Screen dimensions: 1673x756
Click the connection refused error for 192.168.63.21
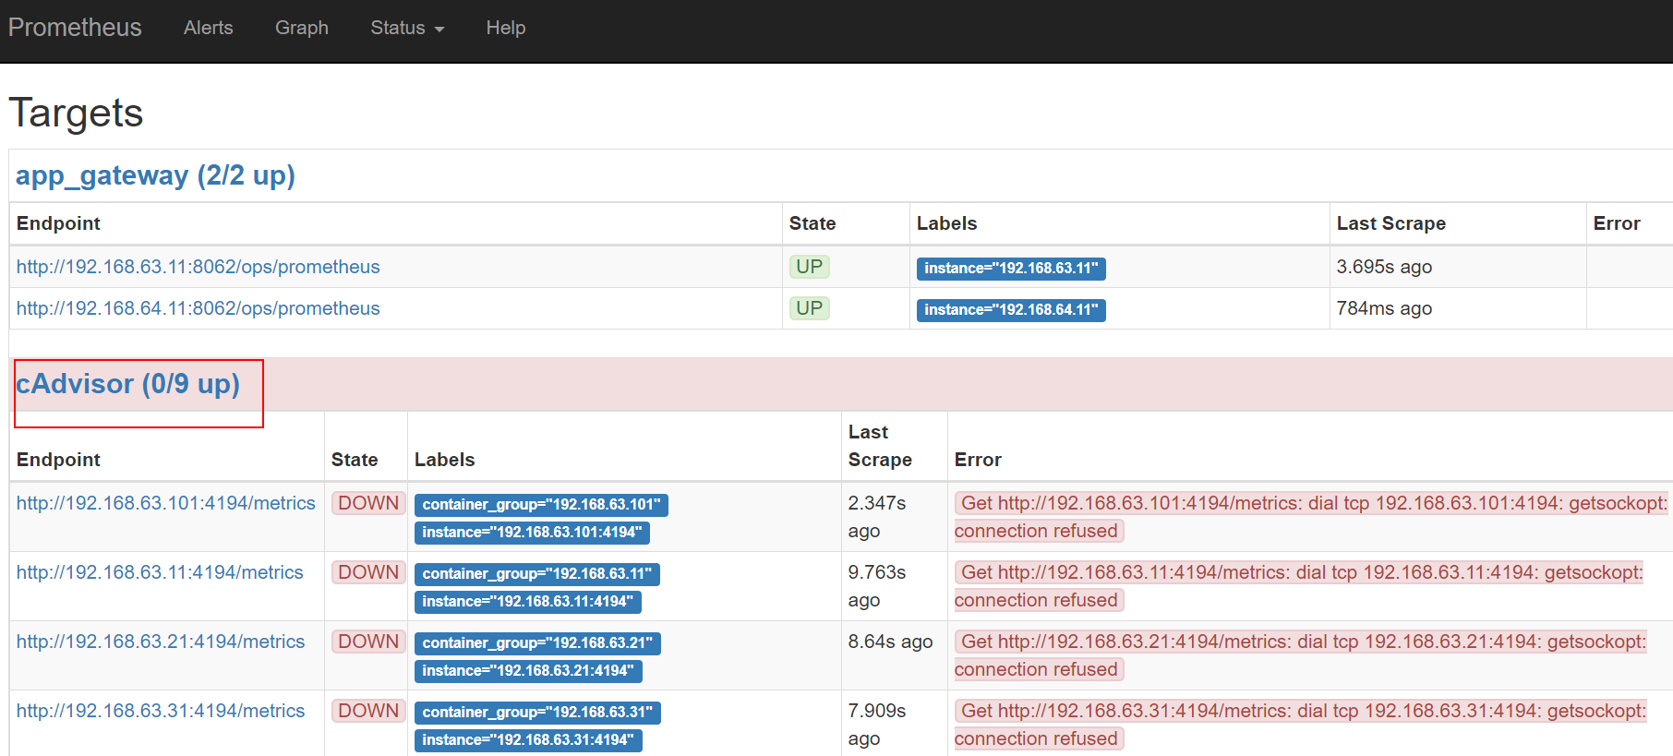[1300, 655]
